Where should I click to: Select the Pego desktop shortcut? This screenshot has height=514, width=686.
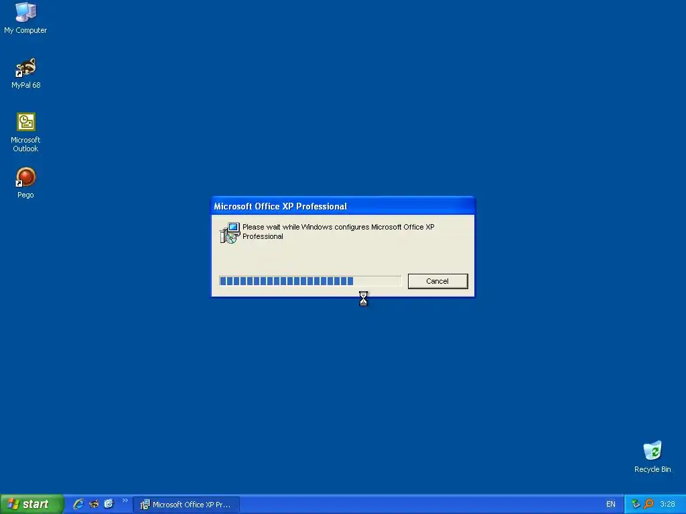25,183
